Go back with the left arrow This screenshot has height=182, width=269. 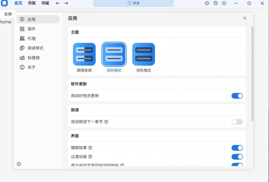click(x=58, y=3)
